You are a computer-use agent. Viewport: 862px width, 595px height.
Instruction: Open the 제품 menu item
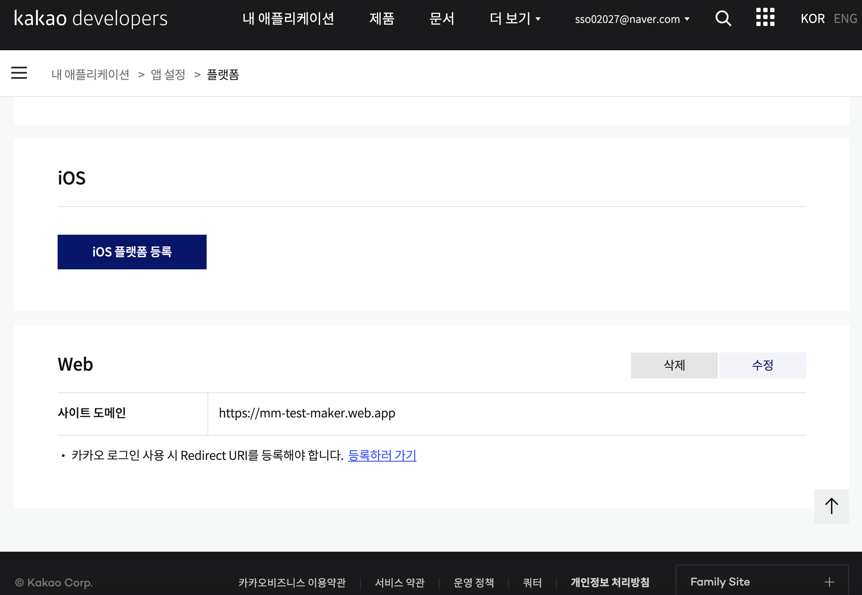(x=382, y=19)
